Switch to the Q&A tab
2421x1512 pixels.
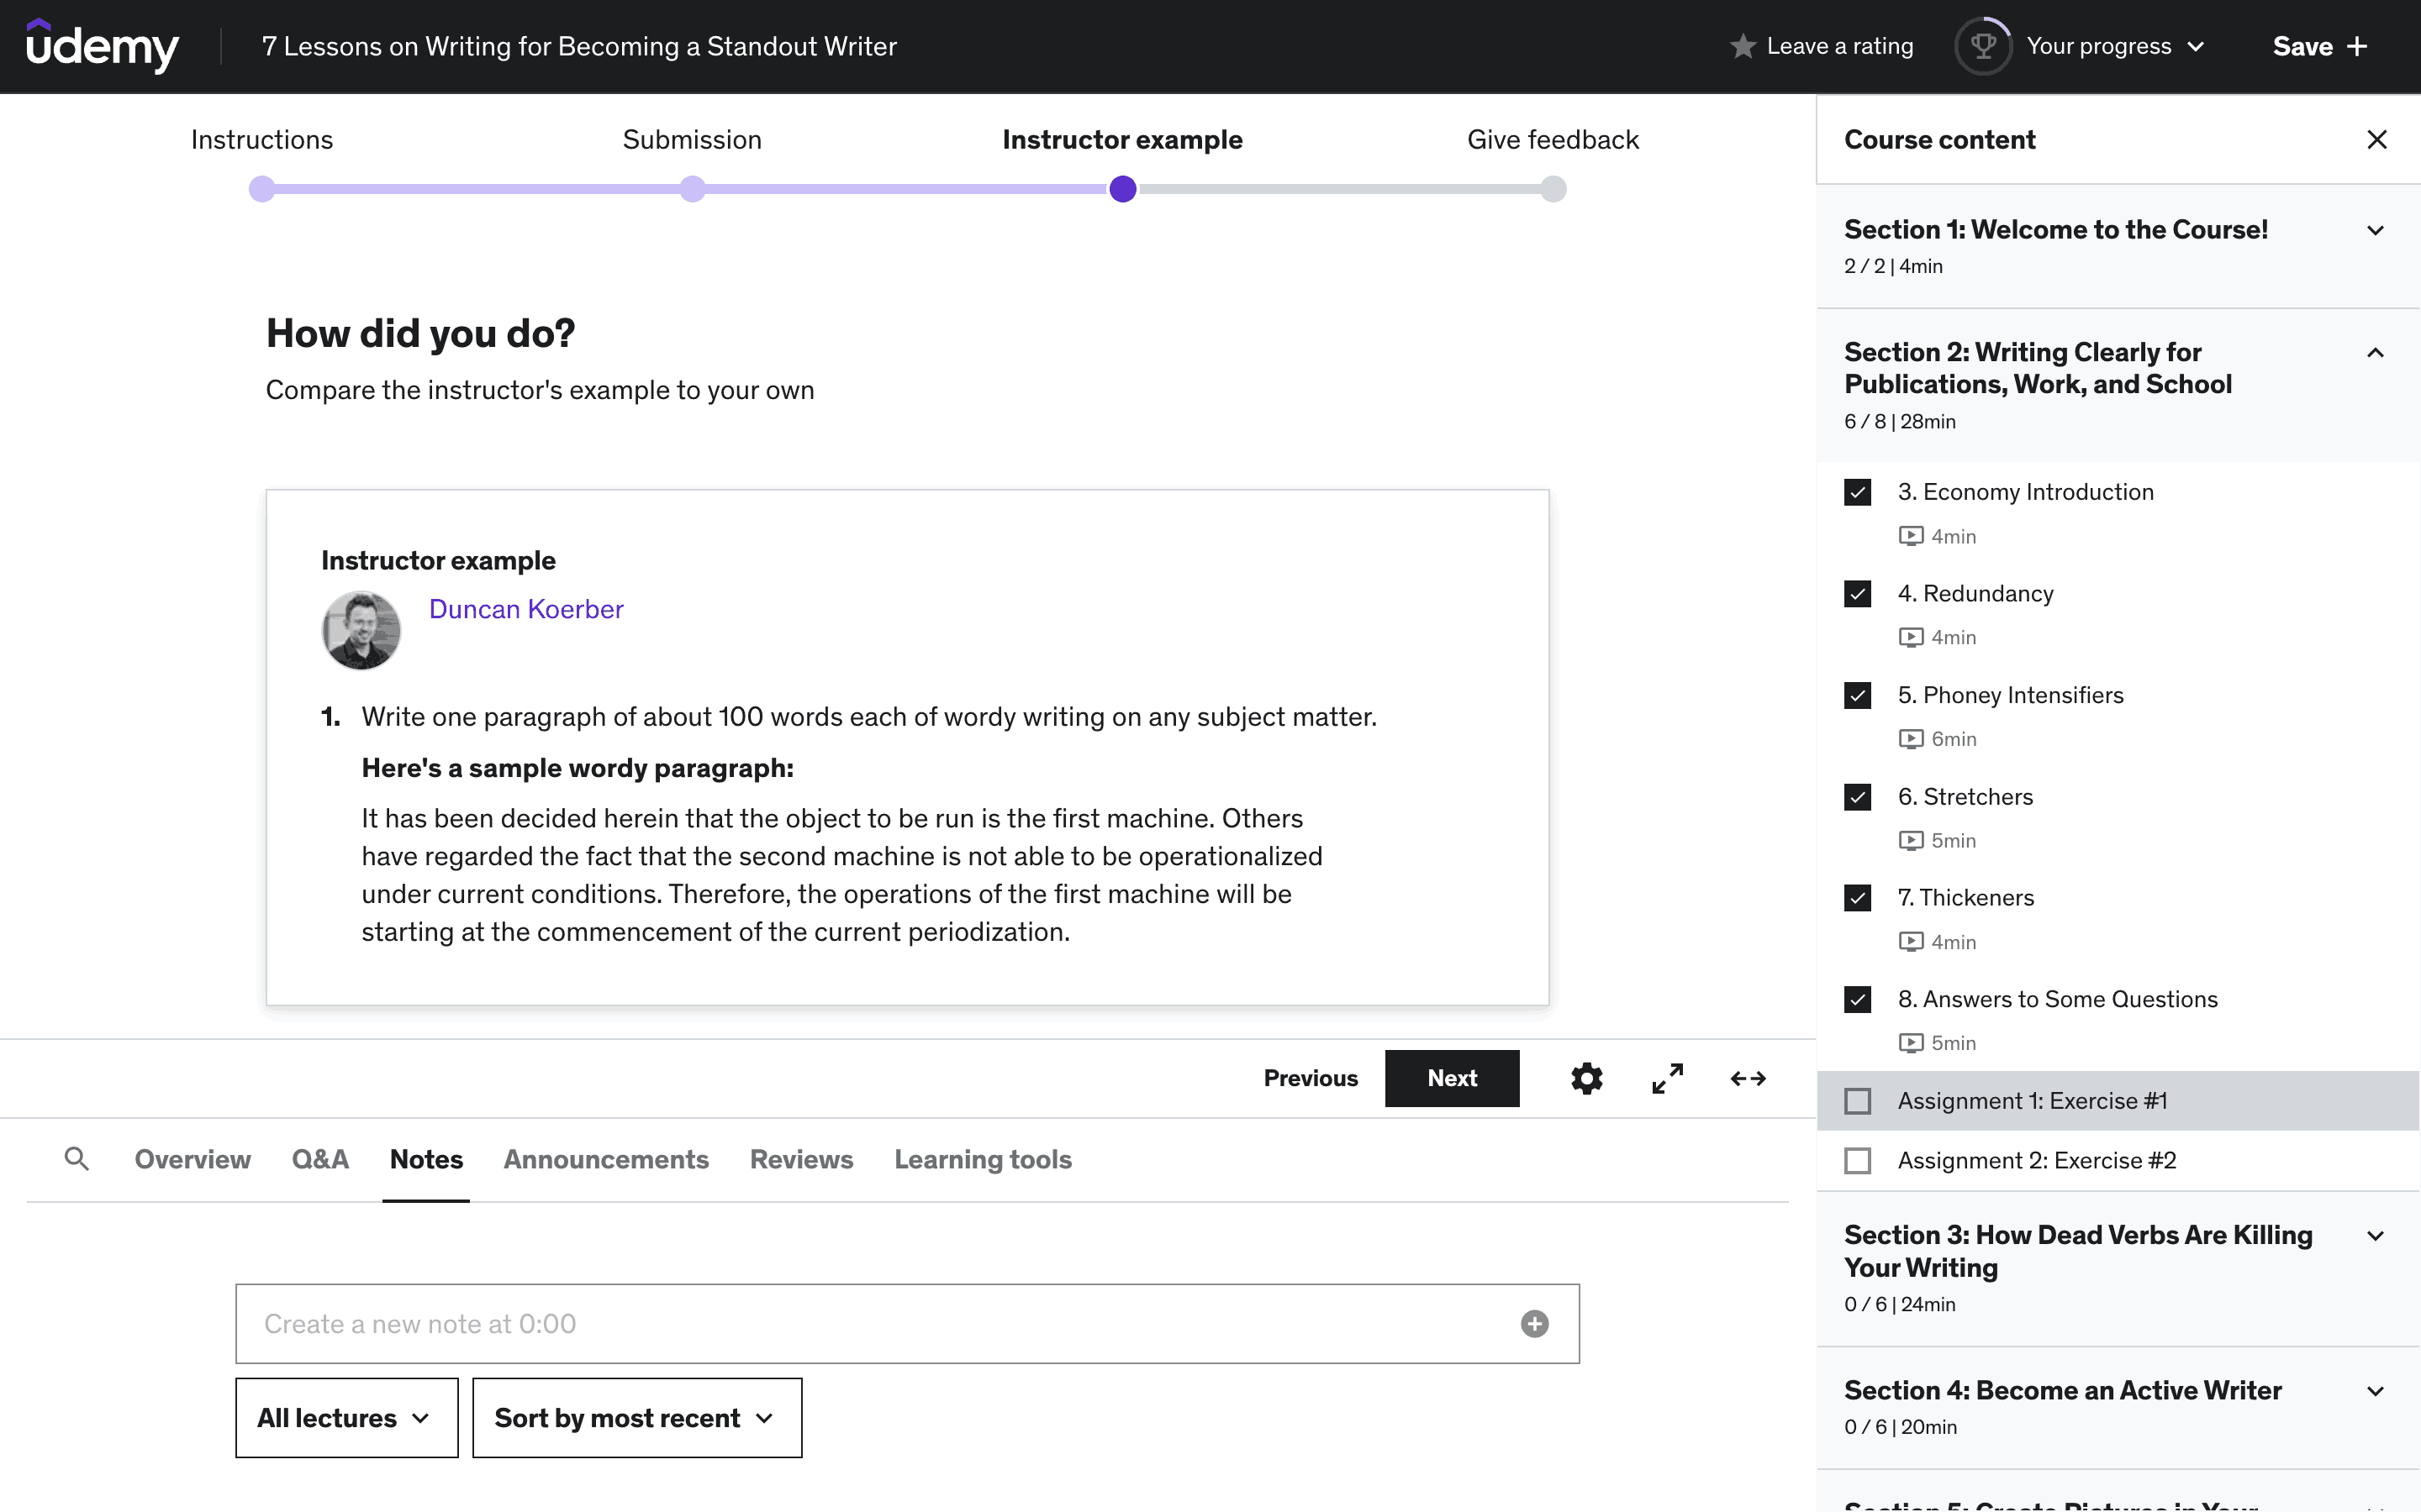[320, 1159]
